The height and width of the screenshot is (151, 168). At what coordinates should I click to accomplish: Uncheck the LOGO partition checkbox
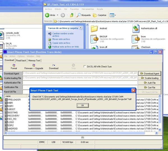coord(6,122)
